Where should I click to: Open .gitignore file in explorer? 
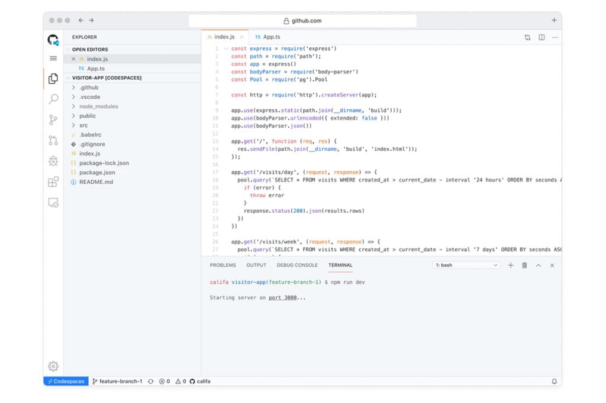click(x=132, y=144)
